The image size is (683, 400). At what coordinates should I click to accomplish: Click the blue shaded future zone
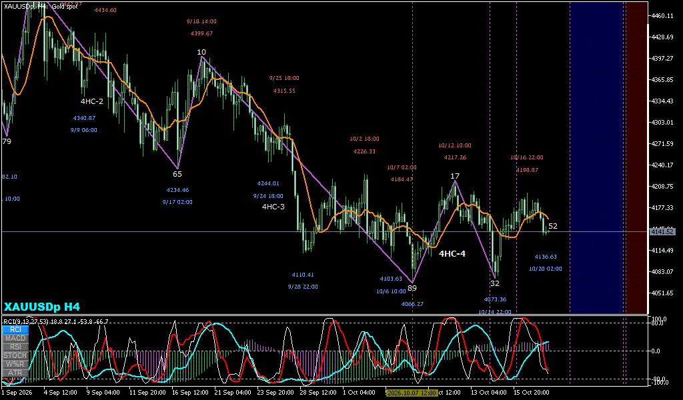pyautogui.click(x=596, y=157)
